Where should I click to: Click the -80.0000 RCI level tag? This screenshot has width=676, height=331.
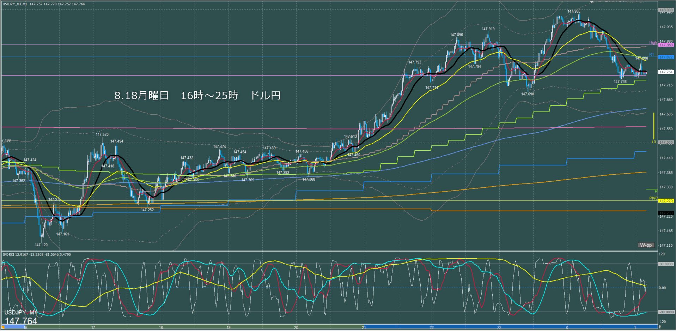pos(666,312)
